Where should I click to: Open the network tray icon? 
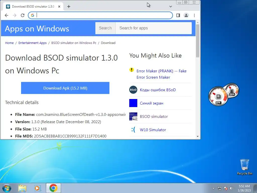coord(219,188)
